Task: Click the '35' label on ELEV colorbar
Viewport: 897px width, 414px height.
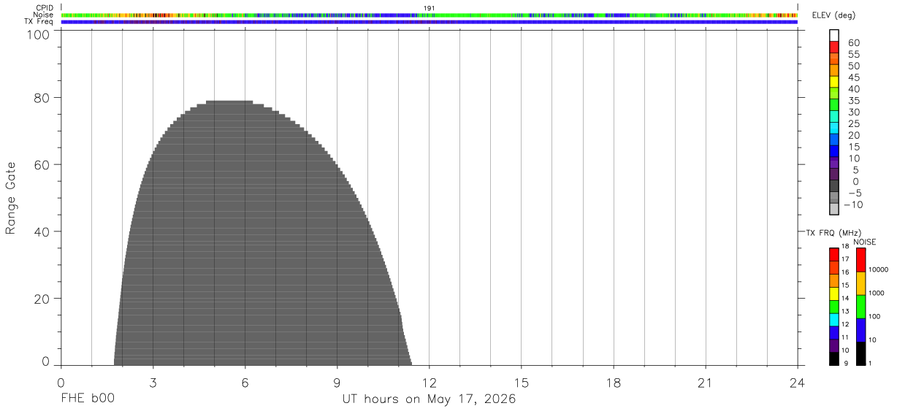Action: click(854, 101)
